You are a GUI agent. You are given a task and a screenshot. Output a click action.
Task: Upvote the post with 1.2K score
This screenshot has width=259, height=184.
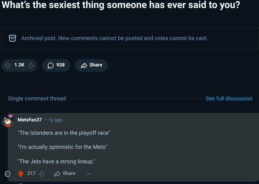coord(8,65)
